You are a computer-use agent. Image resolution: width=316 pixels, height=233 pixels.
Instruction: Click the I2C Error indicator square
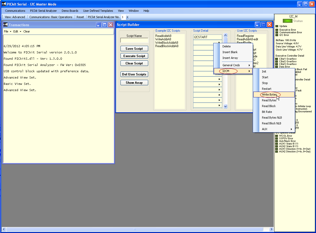pos(277,35)
